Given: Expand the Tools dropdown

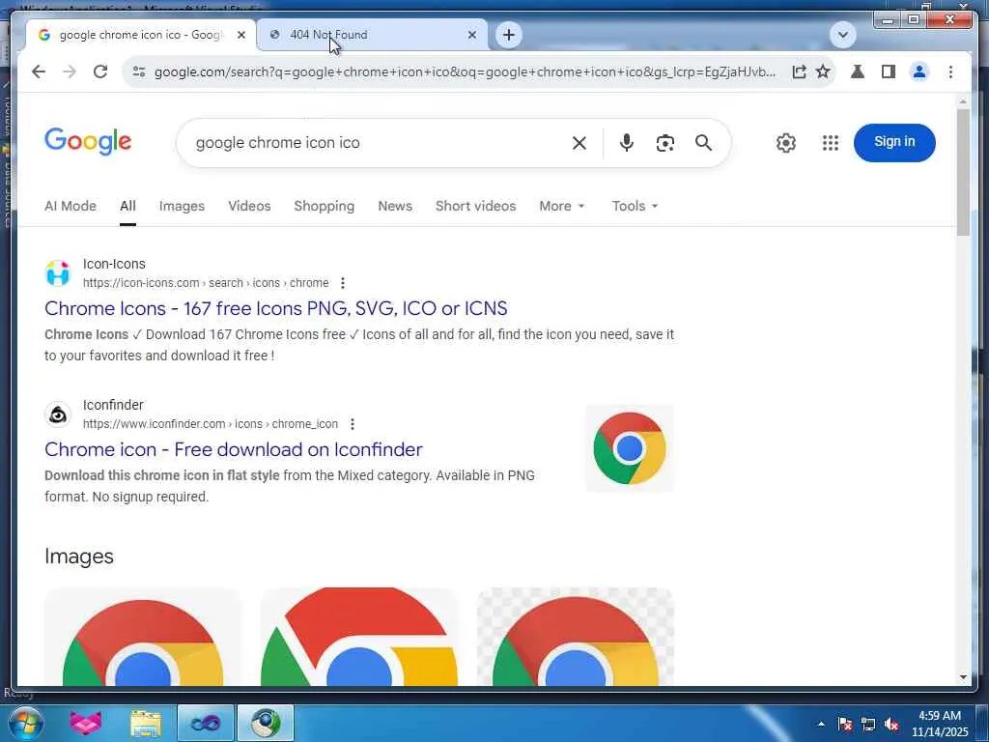Looking at the screenshot, I should pyautogui.click(x=635, y=207).
